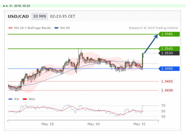Click the RSI blue legend swatch
The image size is (186, 135).
click(10, 99)
